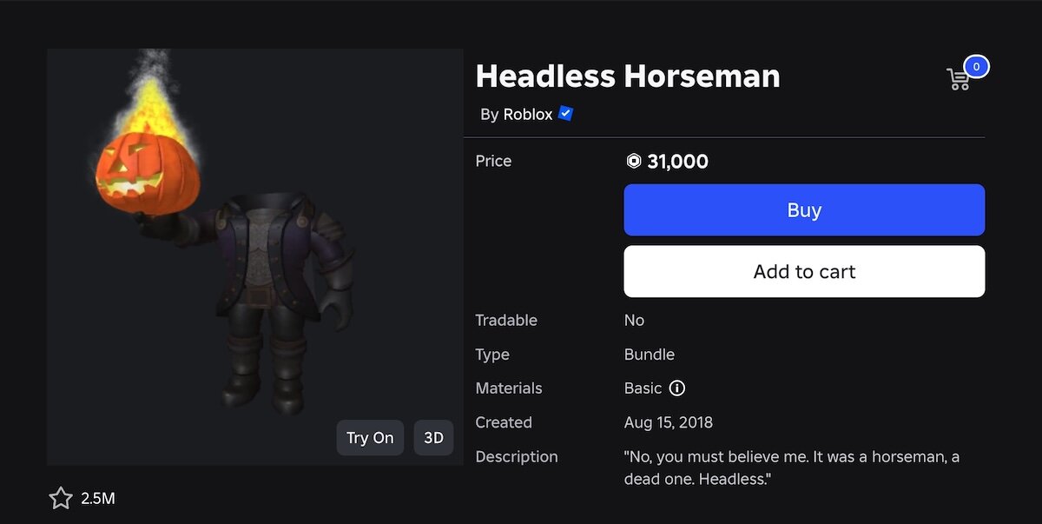Click the Materials info icon
Screen dimensions: 1042x524
coord(677,388)
